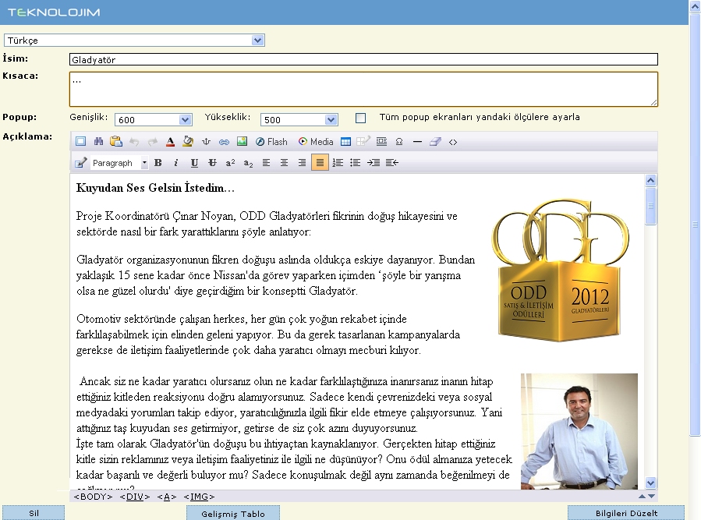The height and width of the screenshot is (520, 701).
Task: Click the Bilgileri Düzelt button
Action: pyautogui.click(x=625, y=513)
